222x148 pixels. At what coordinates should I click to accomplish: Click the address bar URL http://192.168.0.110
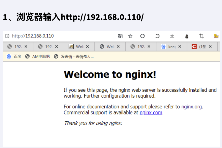click(x=33, y=36)
